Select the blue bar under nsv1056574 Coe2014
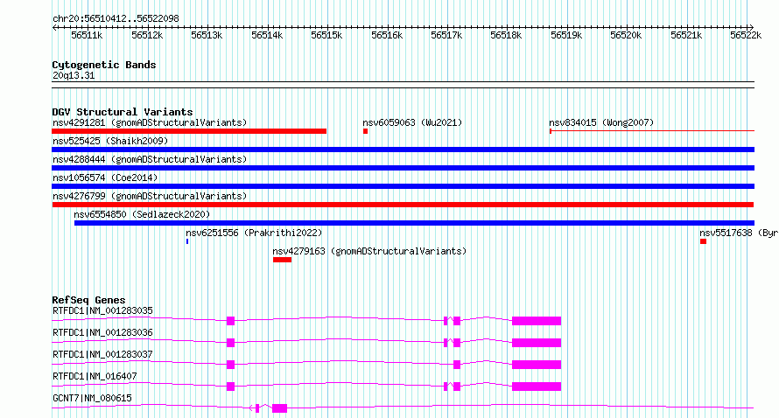Screen dimensions: 779x418 point(403,186)
